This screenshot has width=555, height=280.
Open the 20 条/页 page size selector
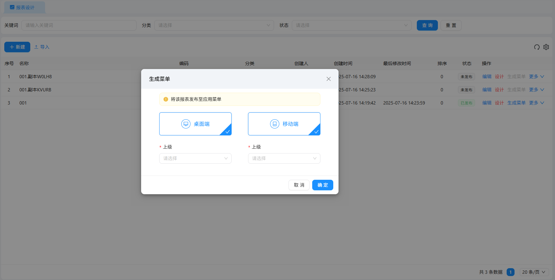[x=534, y=272]
